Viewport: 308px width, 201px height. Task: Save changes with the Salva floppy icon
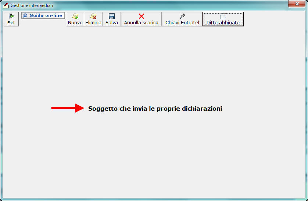coord(112,19)
